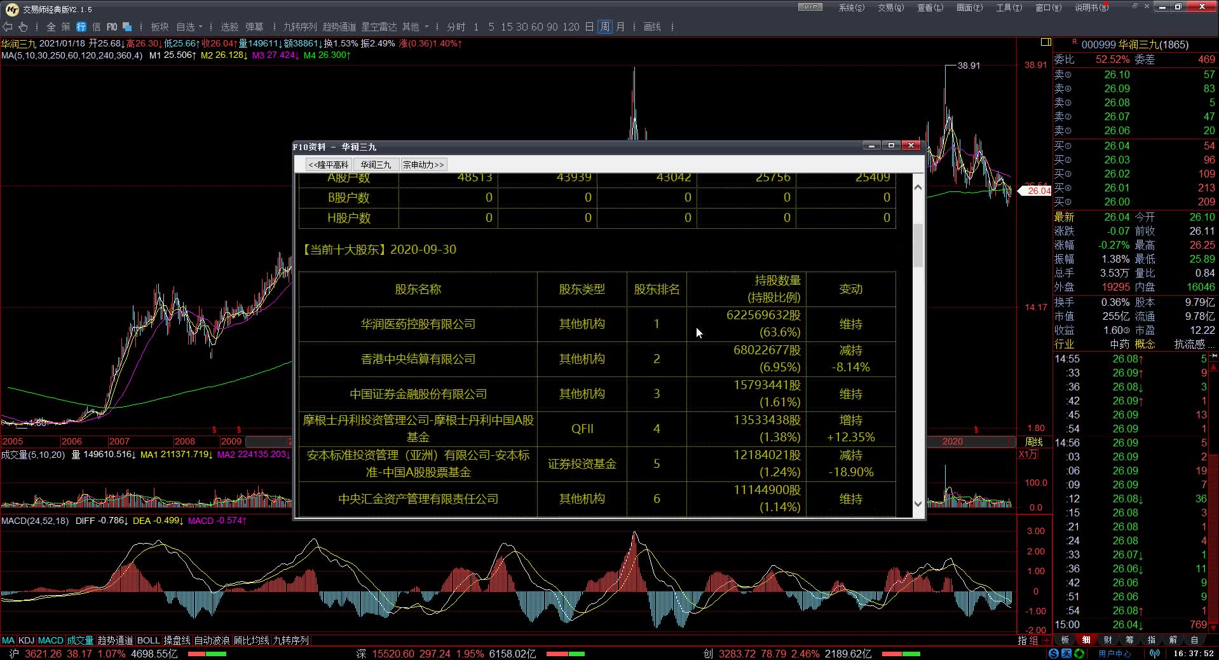Click the green circular refresh icon
The width and height of the screenshot is (1219, 660).
pos(1079,653)
